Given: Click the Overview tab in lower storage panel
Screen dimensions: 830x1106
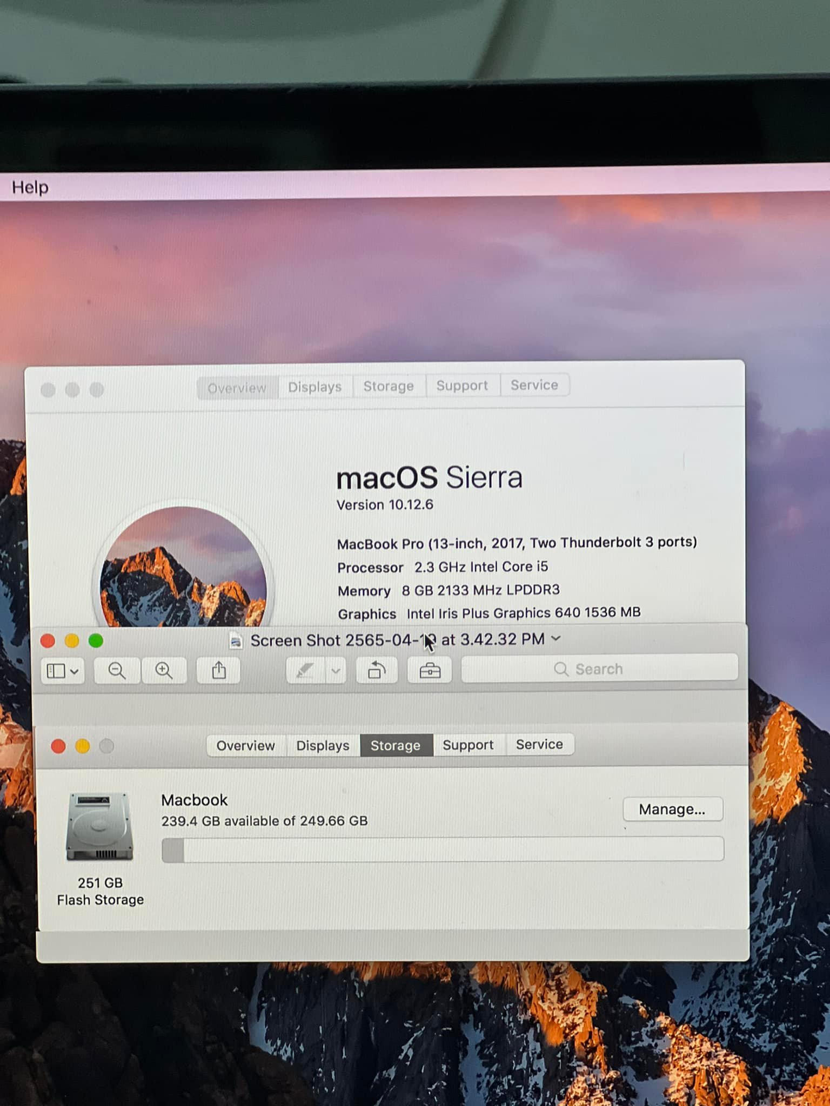Looking at the screenshot, I should [245, 746].
